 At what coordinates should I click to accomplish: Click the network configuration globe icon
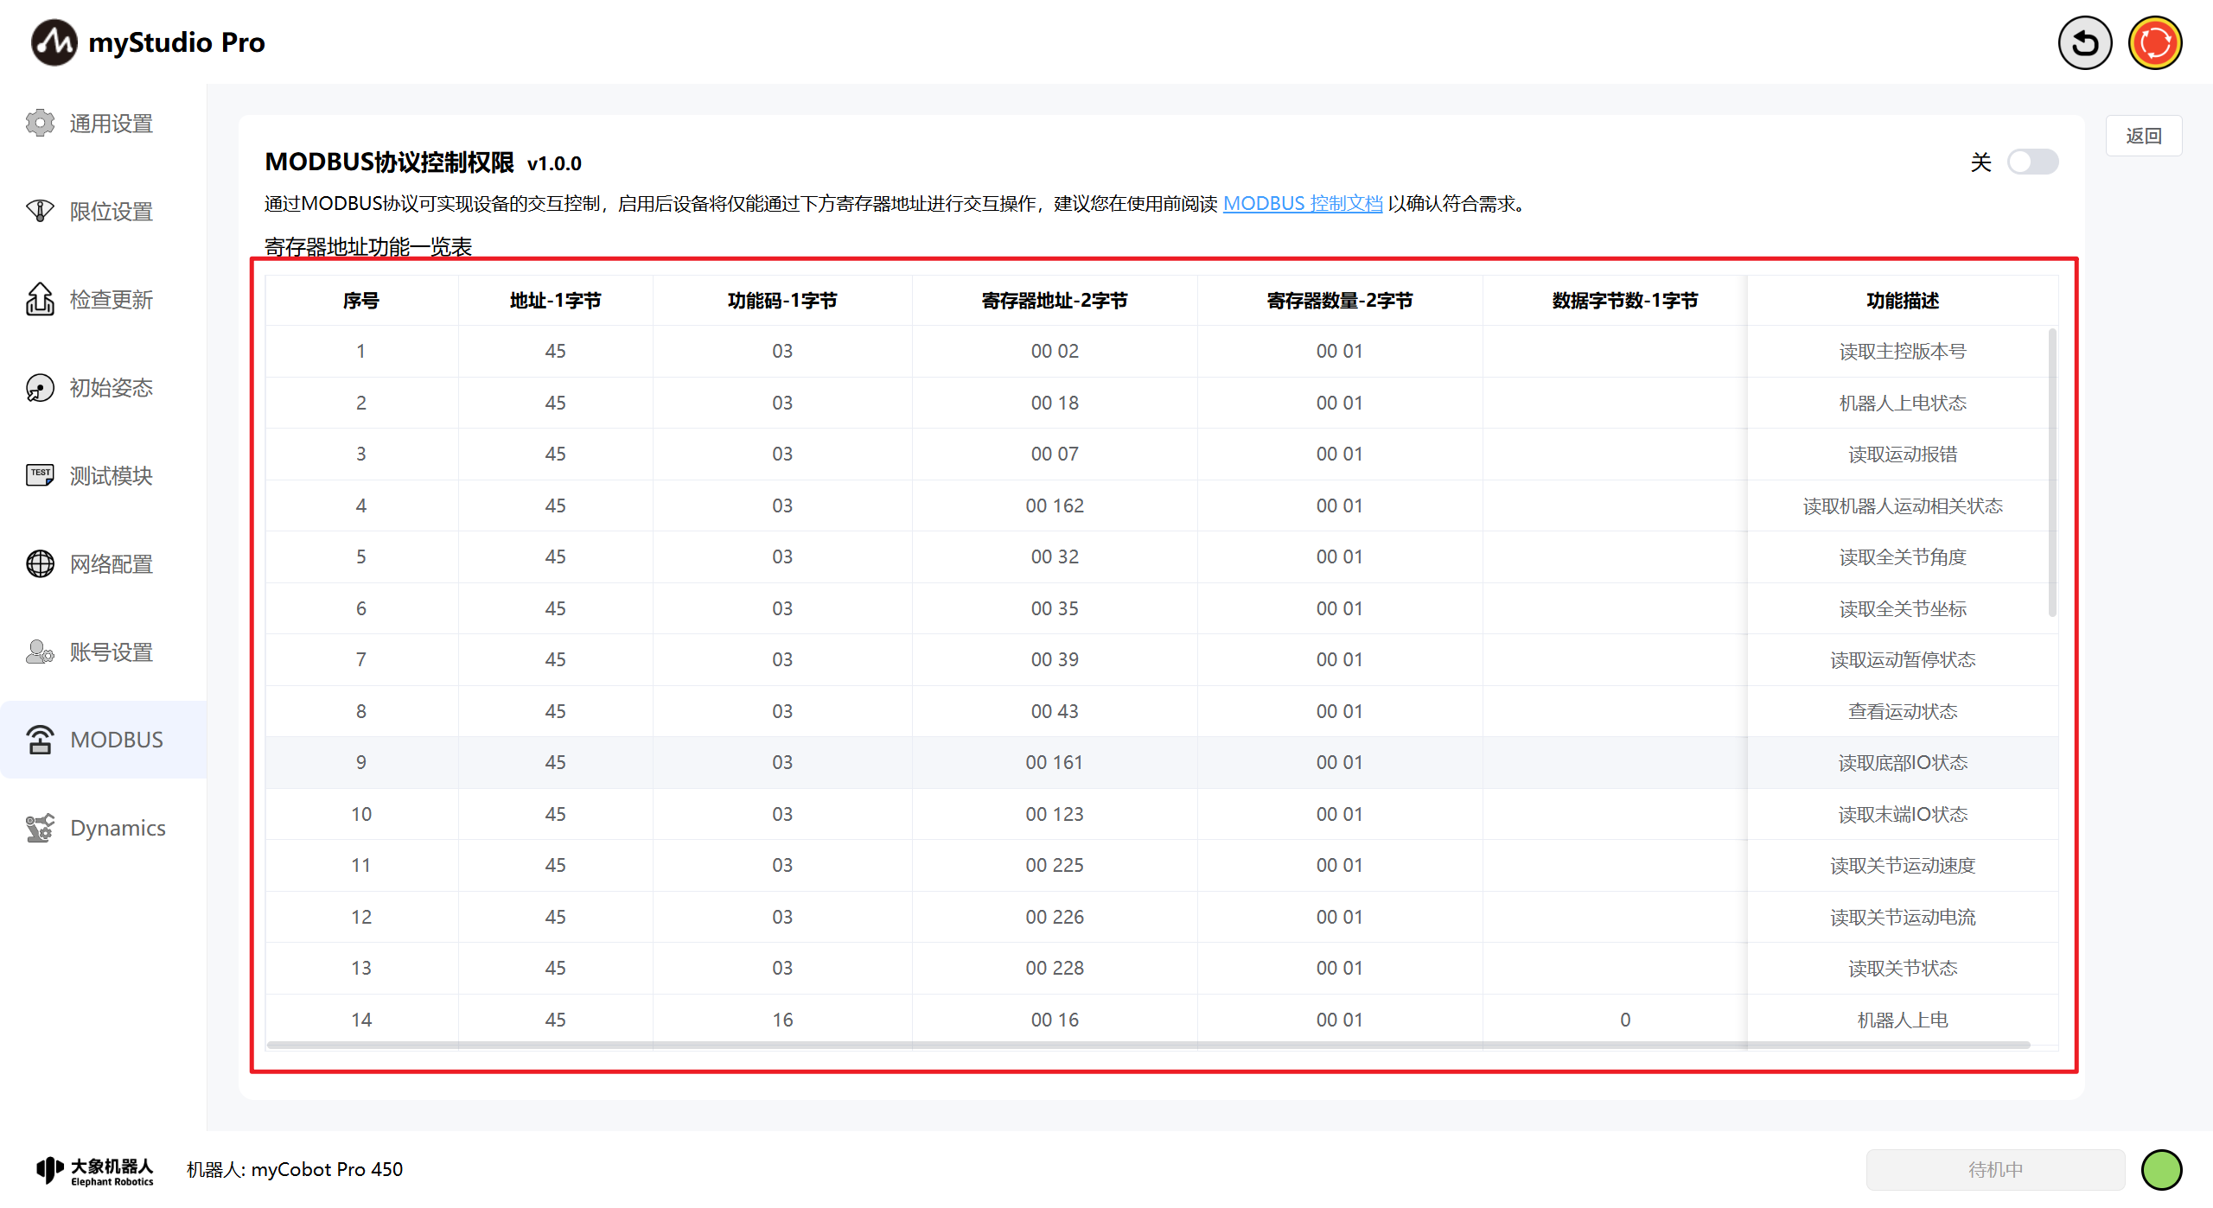pyautogui.click(x=40, y=563)
